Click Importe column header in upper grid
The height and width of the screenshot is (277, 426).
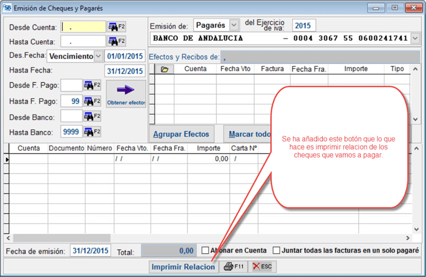point(356,69)
